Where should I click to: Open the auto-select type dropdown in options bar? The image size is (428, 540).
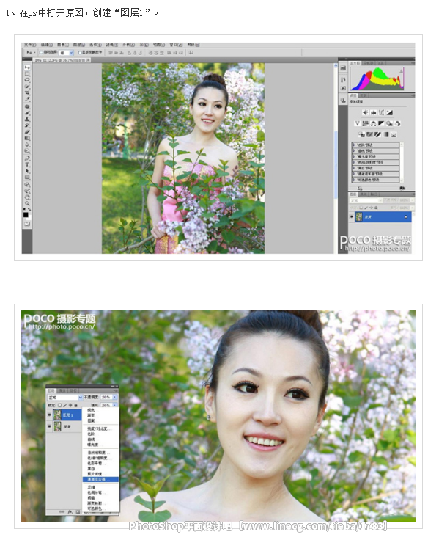[x=67, y=53]
